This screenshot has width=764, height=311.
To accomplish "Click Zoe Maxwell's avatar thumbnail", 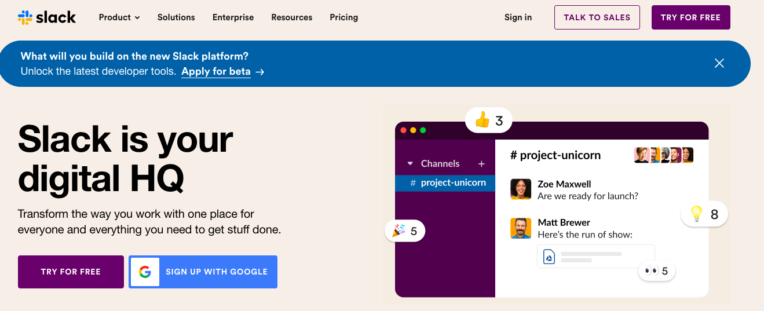I will (521, 189).
